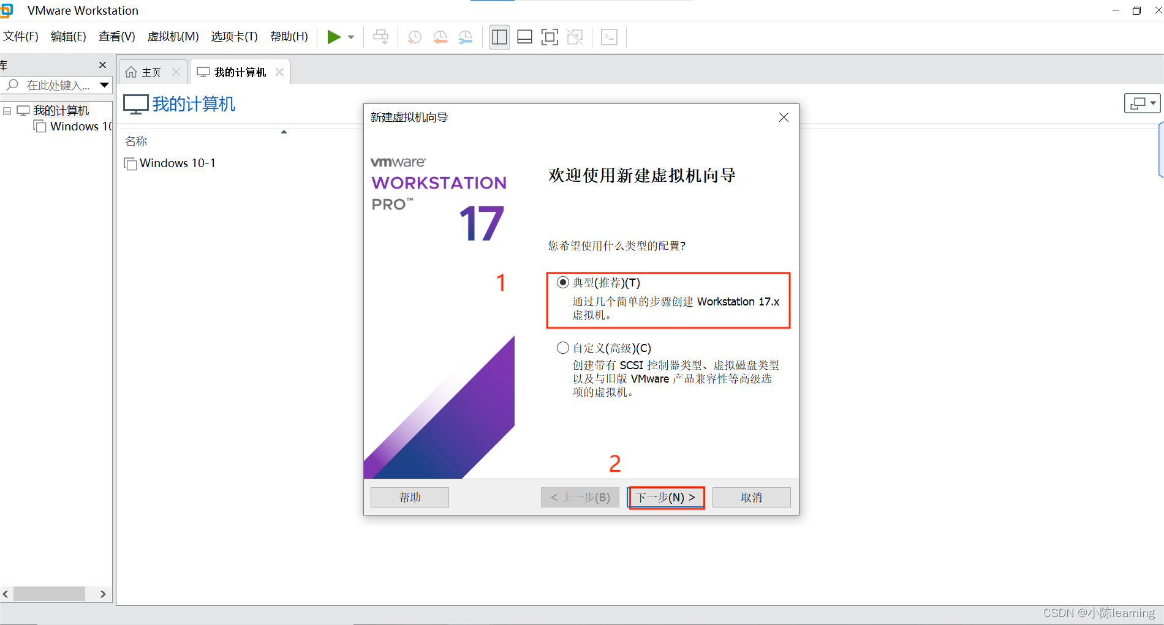Click the home icon on 主页 tab
Image resolution: width=1164 pixels, height=625 pixels.
point(130,72)
